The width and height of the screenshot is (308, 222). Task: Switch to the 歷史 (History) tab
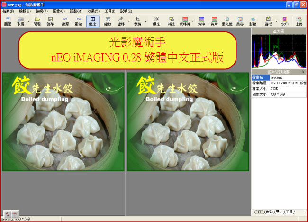click(280, 211)
